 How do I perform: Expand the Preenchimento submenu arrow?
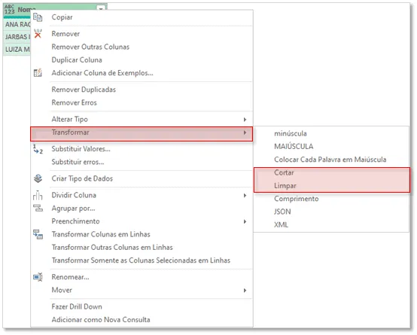[x=245, y=221]
